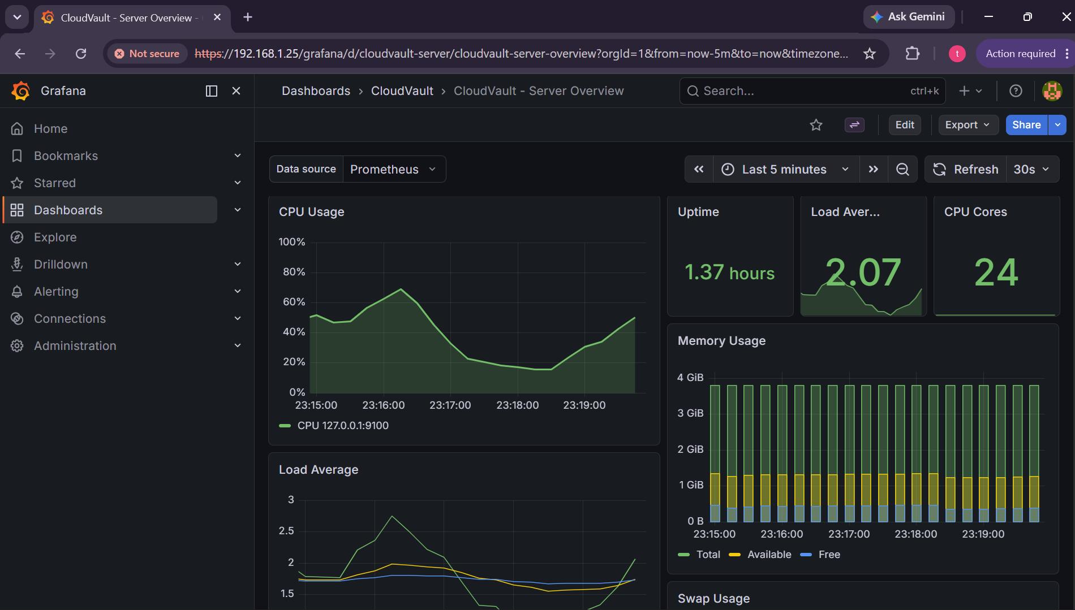Click the Not secure site indicator

(x=147, y=54)
